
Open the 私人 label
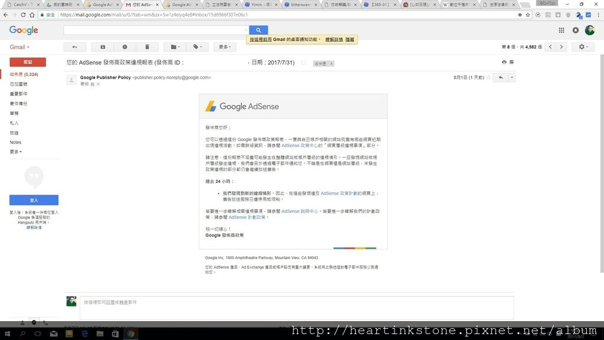pos(14,123)
